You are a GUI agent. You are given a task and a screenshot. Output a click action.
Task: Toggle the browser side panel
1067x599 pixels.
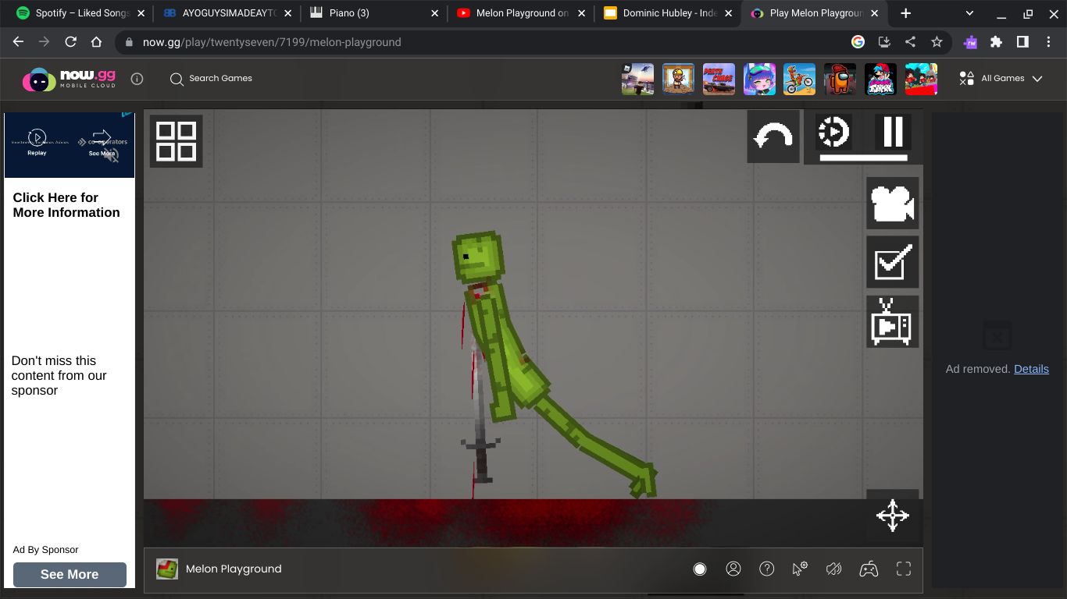click(1022, 42)
